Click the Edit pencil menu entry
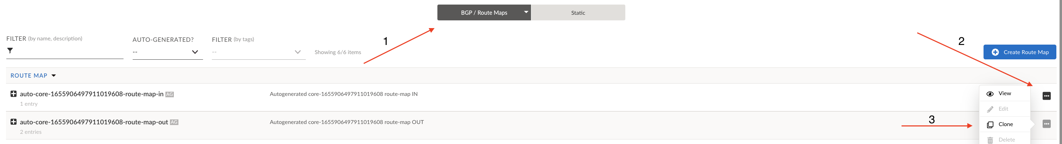Screen dimensions: 1062x144 (x=1003, y=109)
